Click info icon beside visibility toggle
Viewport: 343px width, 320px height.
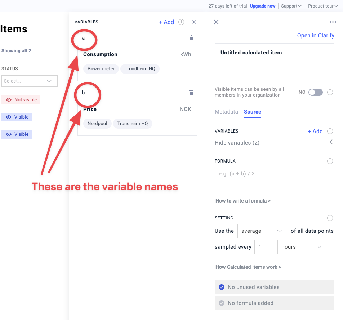pyautogui.click(x=330, y=92)
